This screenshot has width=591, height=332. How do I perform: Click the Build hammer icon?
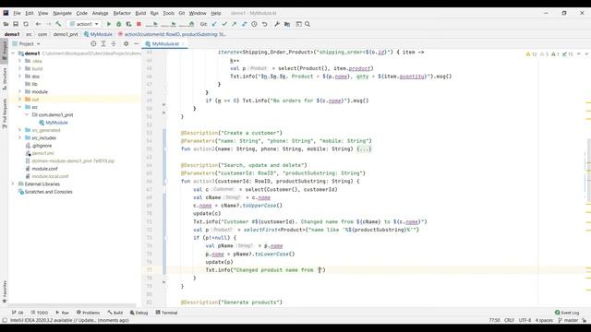58,24
